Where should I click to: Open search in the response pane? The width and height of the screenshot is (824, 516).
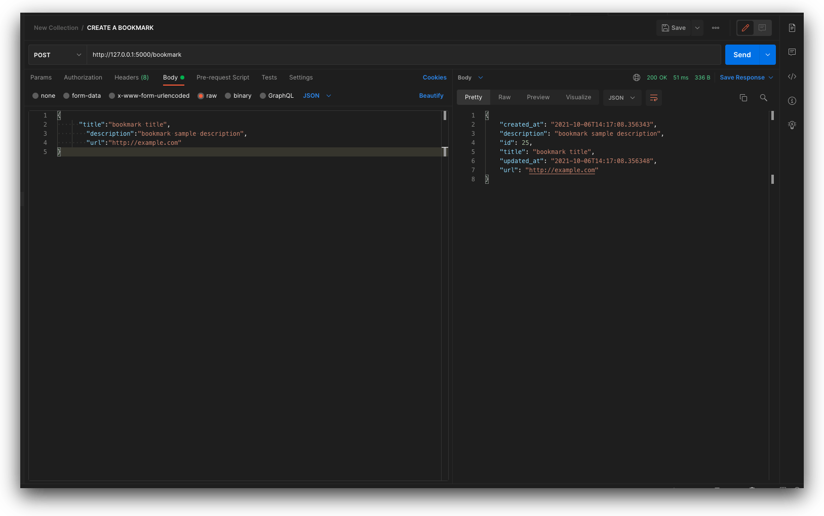coord(763,98)
